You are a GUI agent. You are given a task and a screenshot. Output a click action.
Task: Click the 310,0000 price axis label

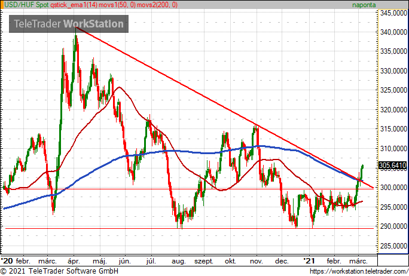[x=393, y=149]
